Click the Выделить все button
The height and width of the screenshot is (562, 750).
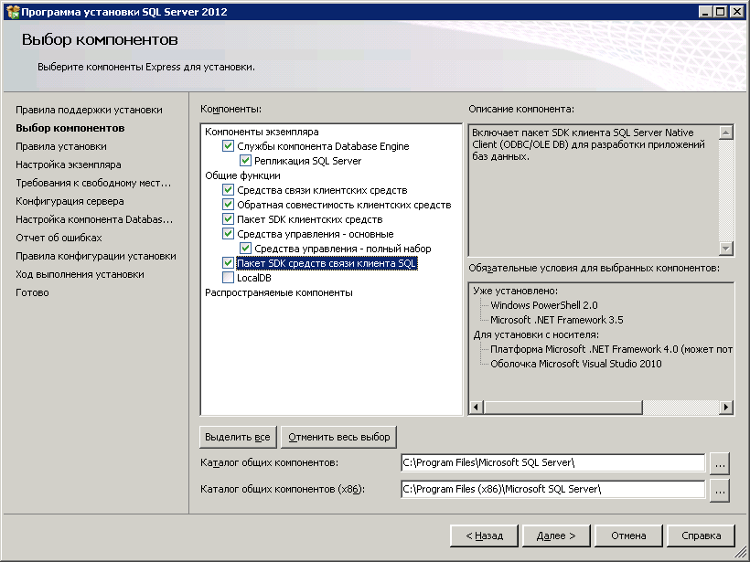click(x=238, y=437)
